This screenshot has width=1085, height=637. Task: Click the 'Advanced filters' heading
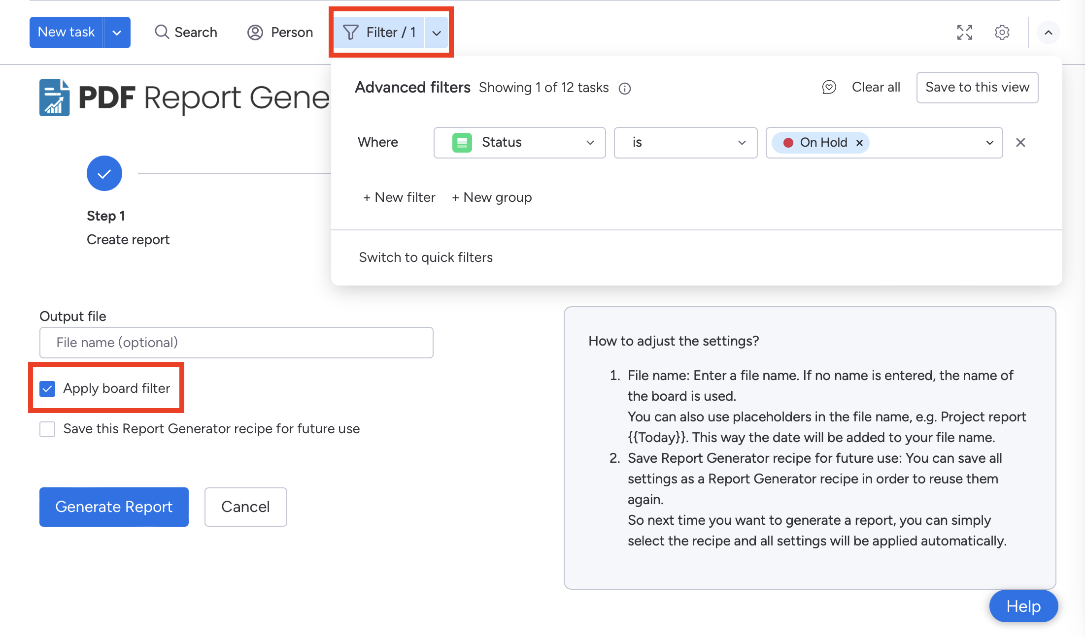(413, 88)
